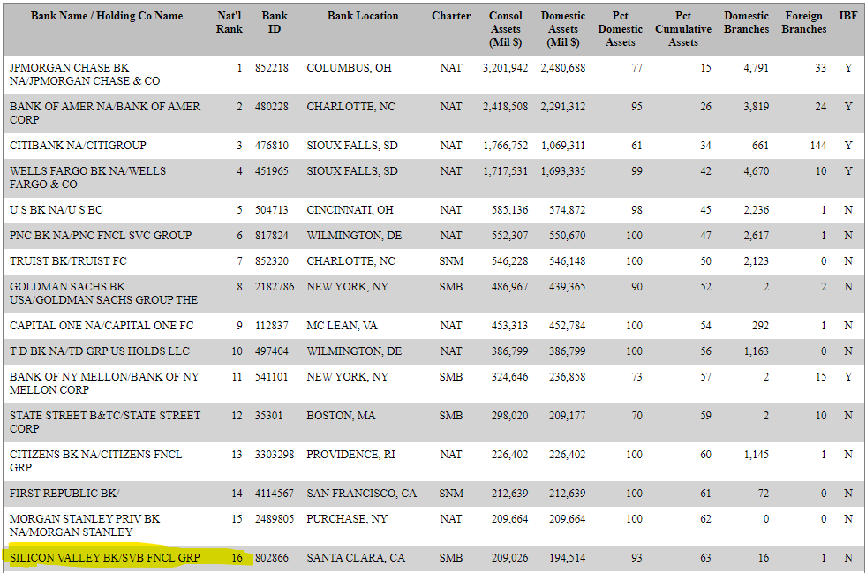866x573 pixels.
Task: Click the 'Pct Cumulative Assets' column header
Action: (x=683, y=29)
